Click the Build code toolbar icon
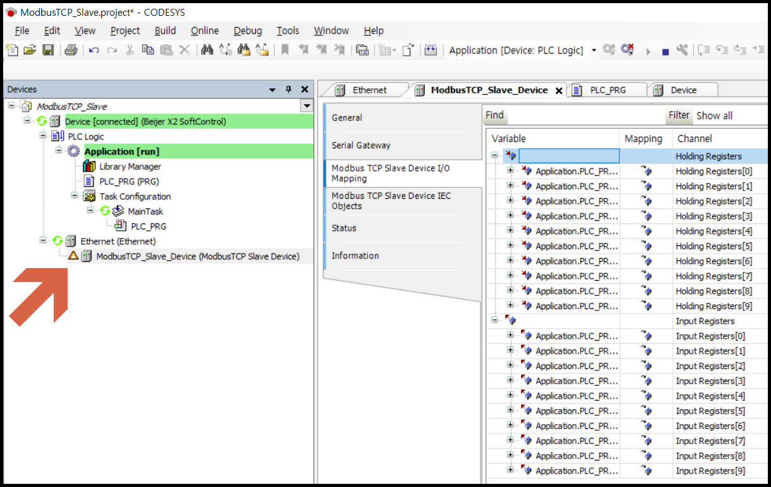 click(431, 50)
